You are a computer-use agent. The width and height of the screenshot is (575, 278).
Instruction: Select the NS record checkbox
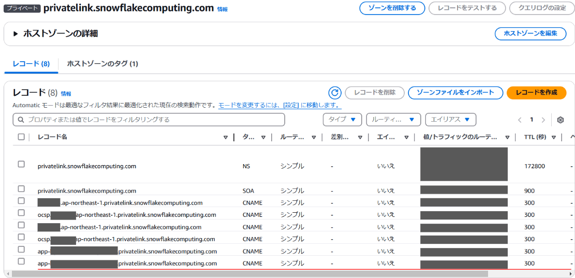(x=21, y=164)
